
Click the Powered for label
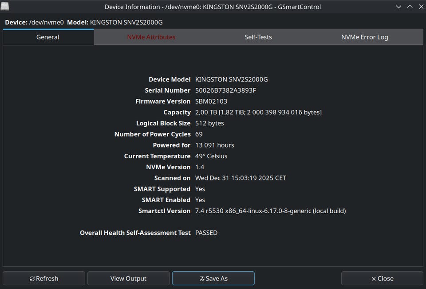pos(172,145)
